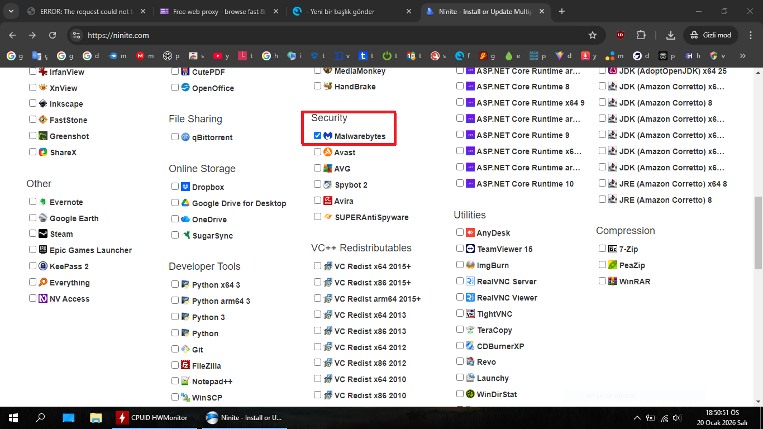Image resolution: width=763 pixels, height=429 pixels.
Task: Check the TeraCopy checkbox
Action: 460,330
